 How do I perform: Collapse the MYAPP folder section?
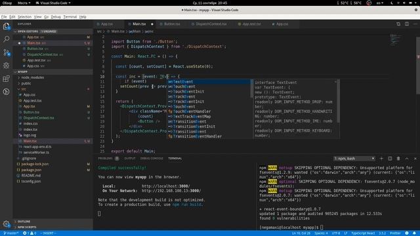coord(52,71)
